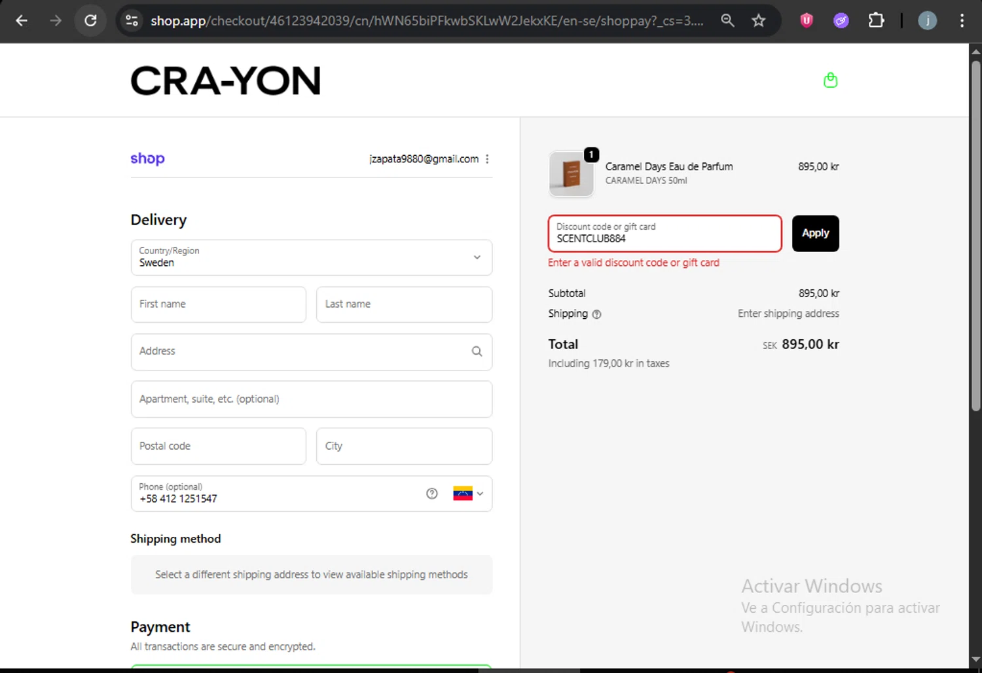Click the 'CARAMEL DAYS 50ml' variant text
The width and height of the screenshot is (982, 673).
(x=646, y=181)
